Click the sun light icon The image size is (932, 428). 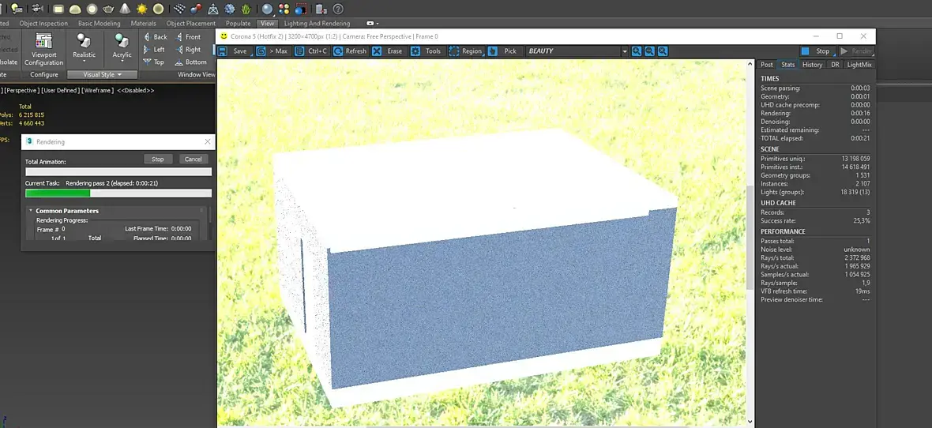[x=141, y=9]
